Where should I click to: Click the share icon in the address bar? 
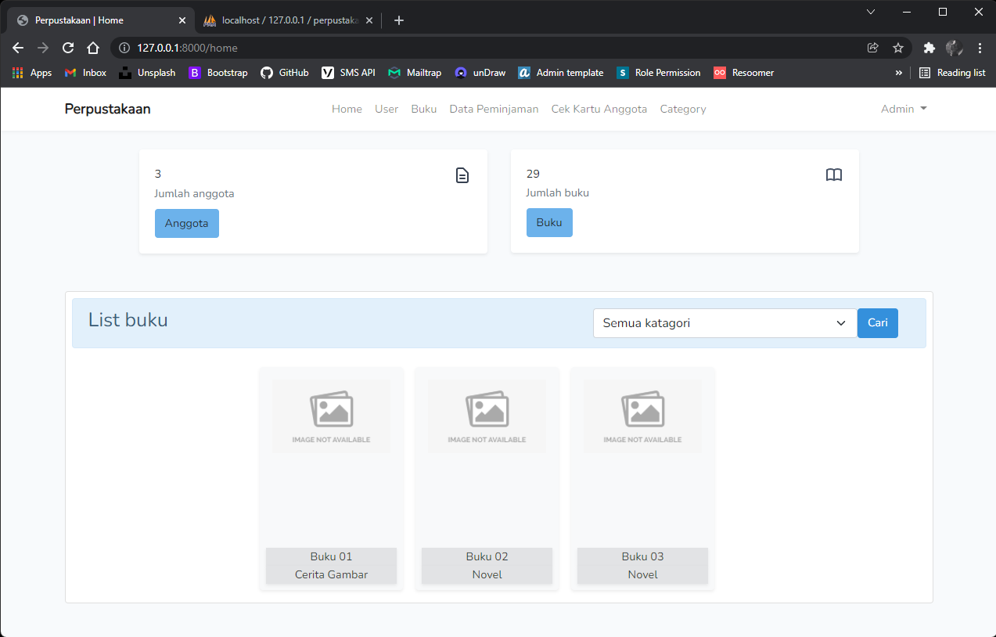tap(872, 48)
